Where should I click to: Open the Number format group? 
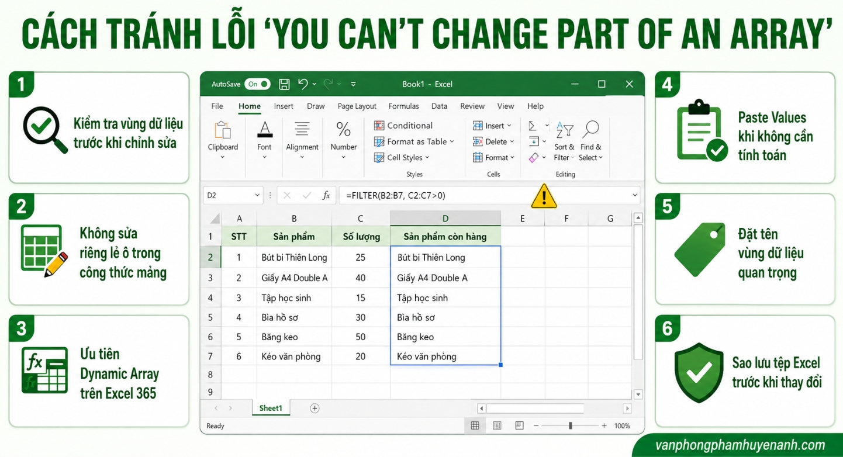[344, 140]
